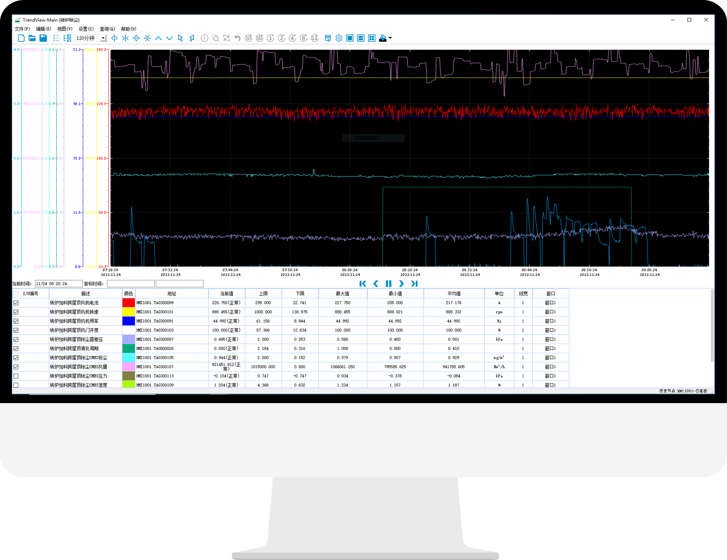Expand the fill color bucket dropdown arrow
The image size is (727, 560).
pos(390,38)
